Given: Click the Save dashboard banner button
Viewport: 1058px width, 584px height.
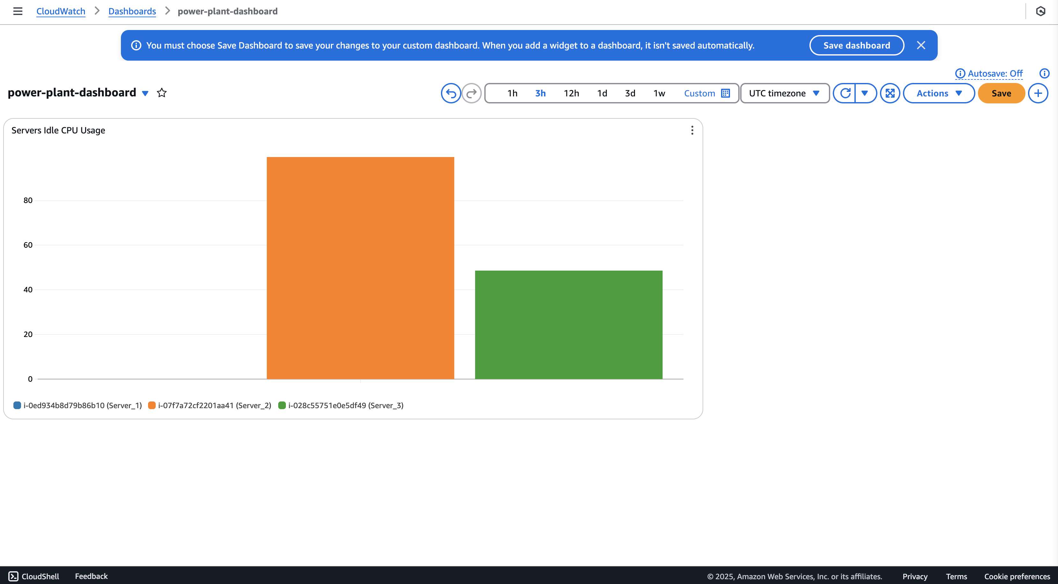Looking at the screenshot, I should tap(856, 45).
